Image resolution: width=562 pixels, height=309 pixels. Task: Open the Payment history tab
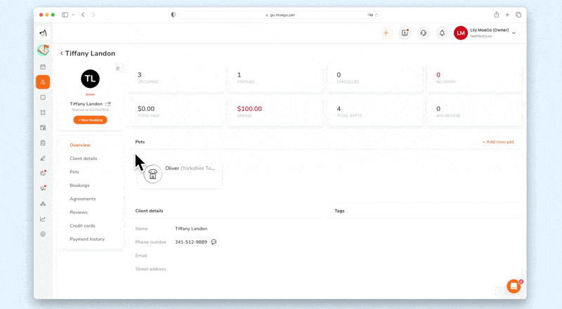(x=87, y=239)
